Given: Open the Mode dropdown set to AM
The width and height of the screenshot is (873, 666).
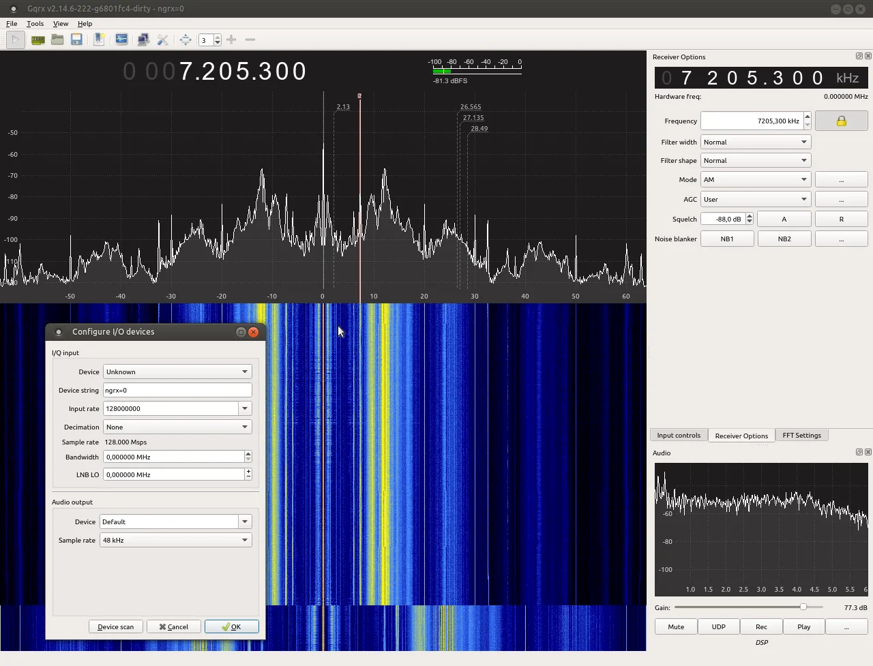Looking at the screenshot, I should pyautogui.click(x=756, y=179).
